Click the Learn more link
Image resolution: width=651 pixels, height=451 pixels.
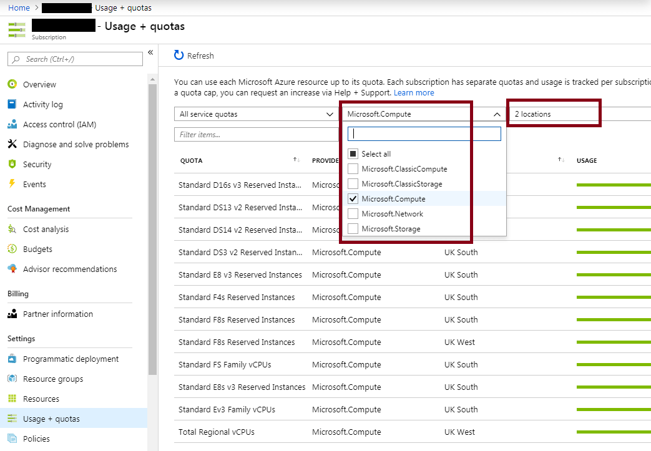[x=414, y=92]
